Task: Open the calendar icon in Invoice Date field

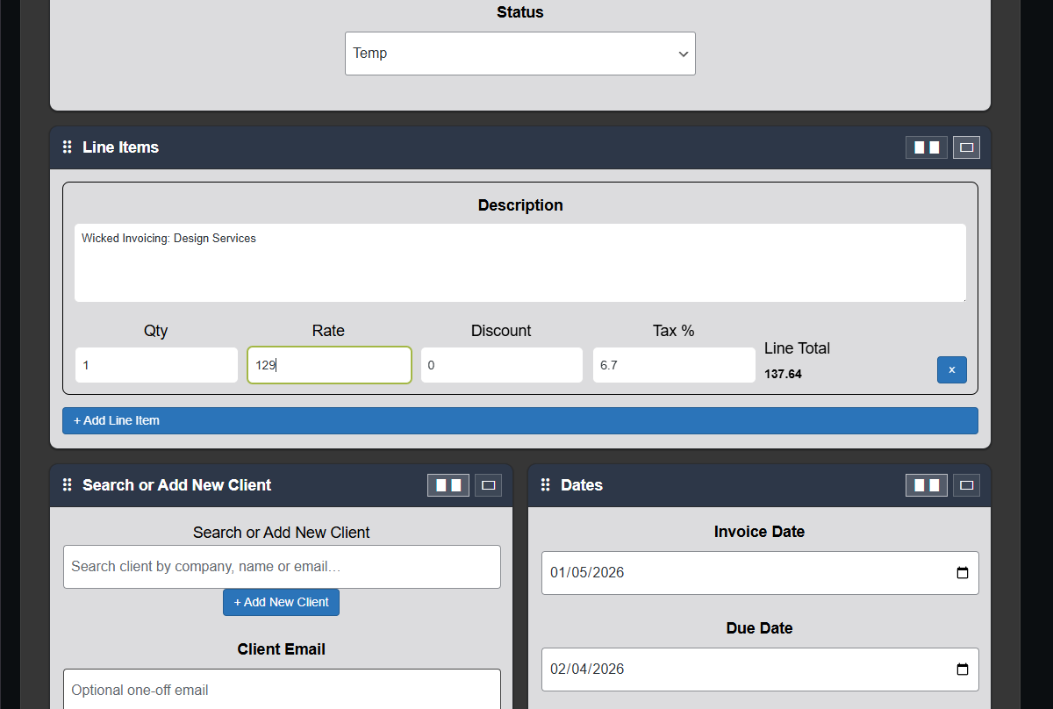Action: [963, 572]
